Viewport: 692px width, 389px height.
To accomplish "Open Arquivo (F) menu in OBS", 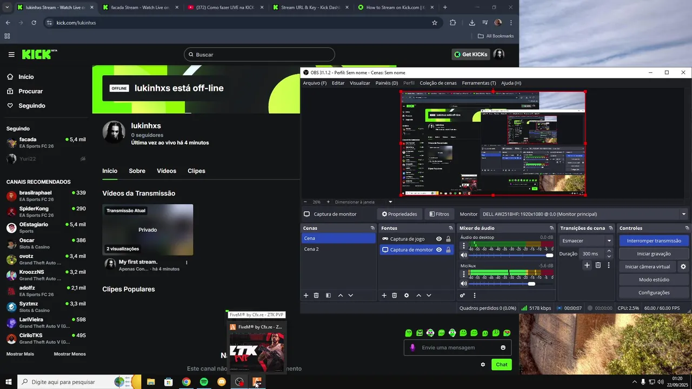I will (315, 83).
